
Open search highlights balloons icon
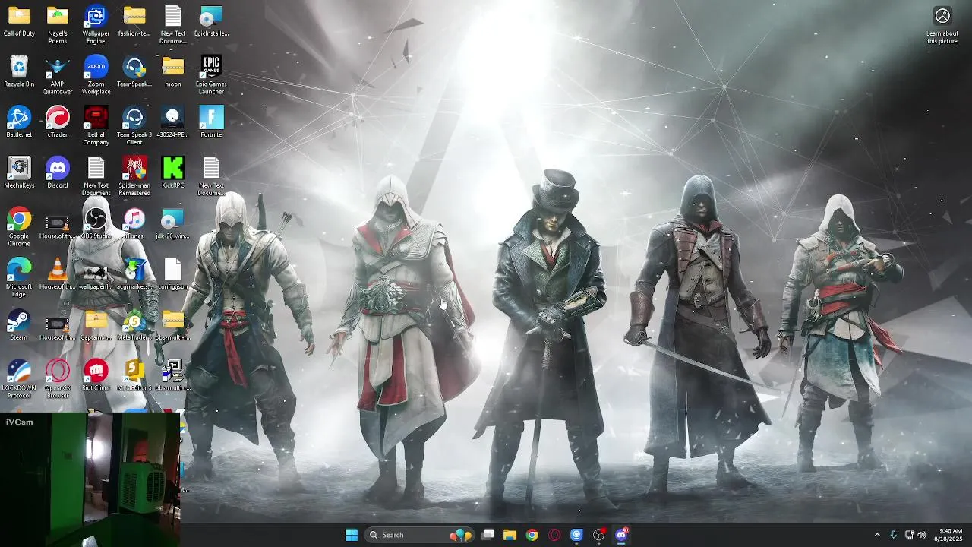point(461,535)
